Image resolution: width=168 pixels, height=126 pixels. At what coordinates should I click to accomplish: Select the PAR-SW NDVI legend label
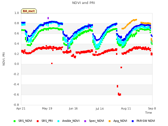(146, 121)
